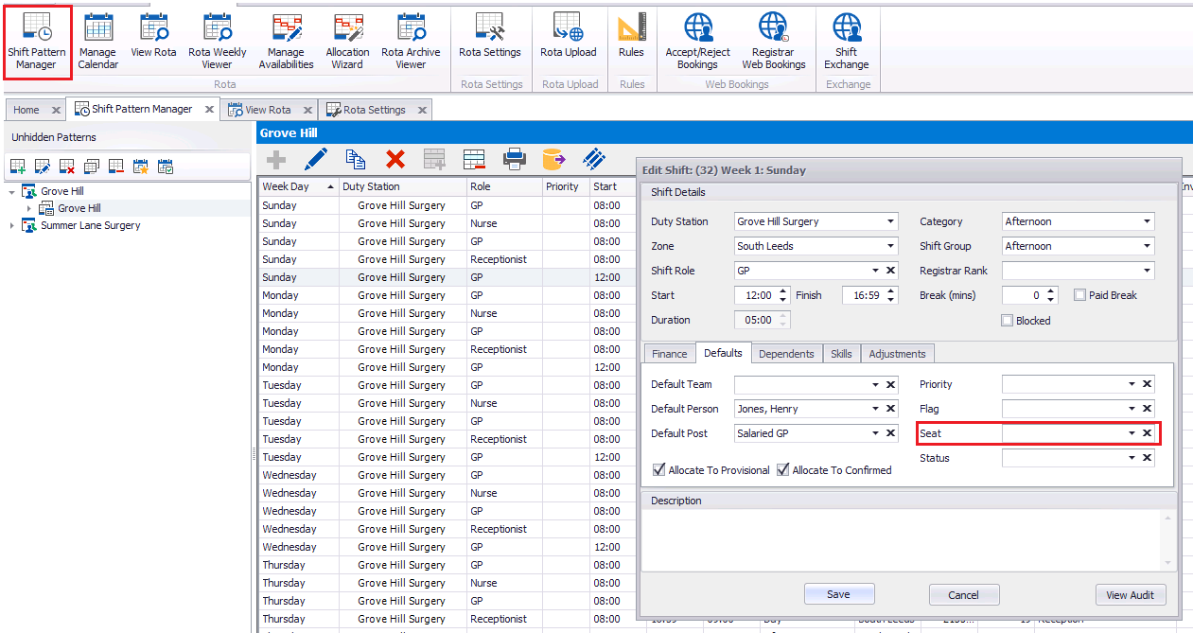Switch to the View Rota tab
This screenshot has height=633, width=1193.
268,110
